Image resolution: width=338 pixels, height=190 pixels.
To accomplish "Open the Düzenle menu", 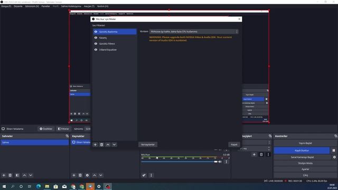I will point(18,6).
